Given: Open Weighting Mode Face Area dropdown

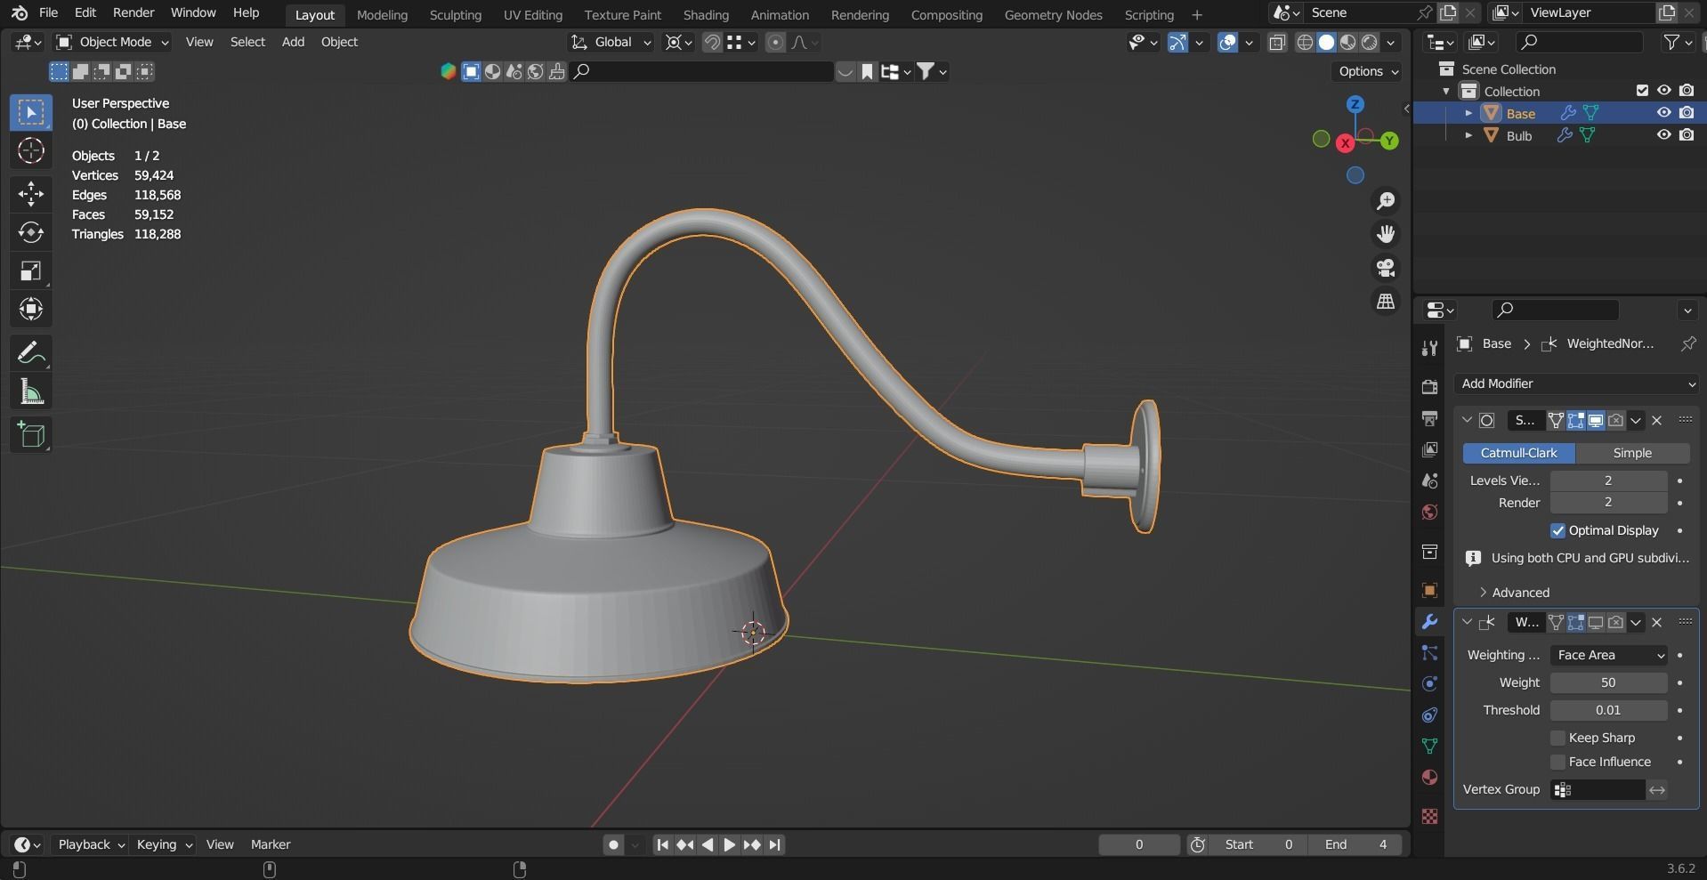Looking at the screenshot, I should point(1608,655).
